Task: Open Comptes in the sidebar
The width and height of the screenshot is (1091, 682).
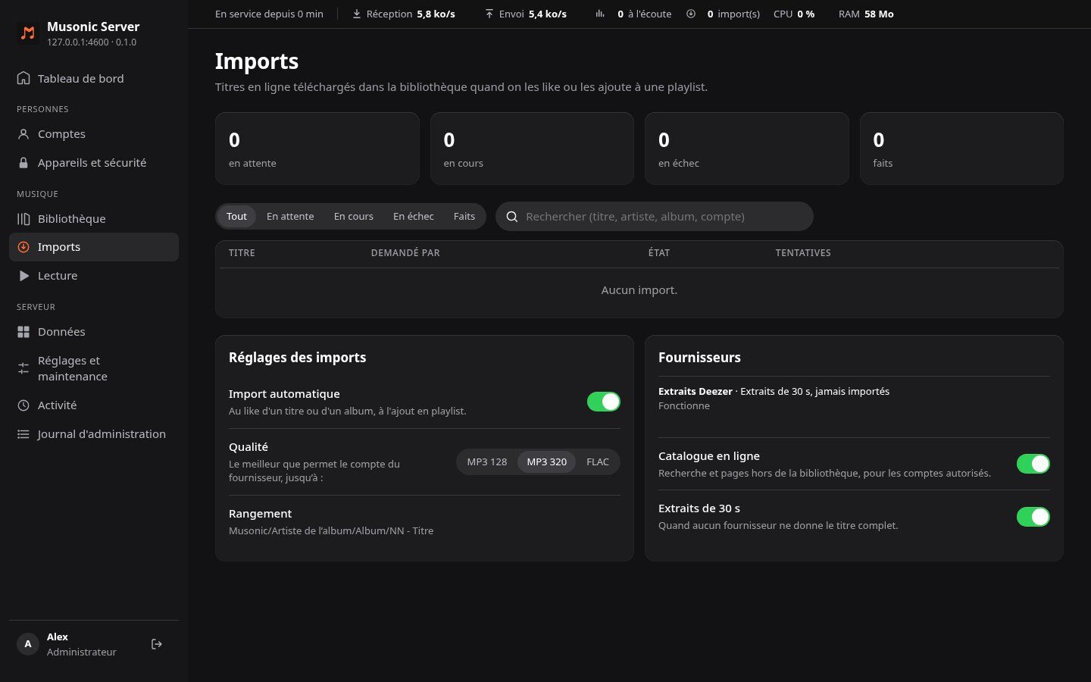Action: coord(94,134)
